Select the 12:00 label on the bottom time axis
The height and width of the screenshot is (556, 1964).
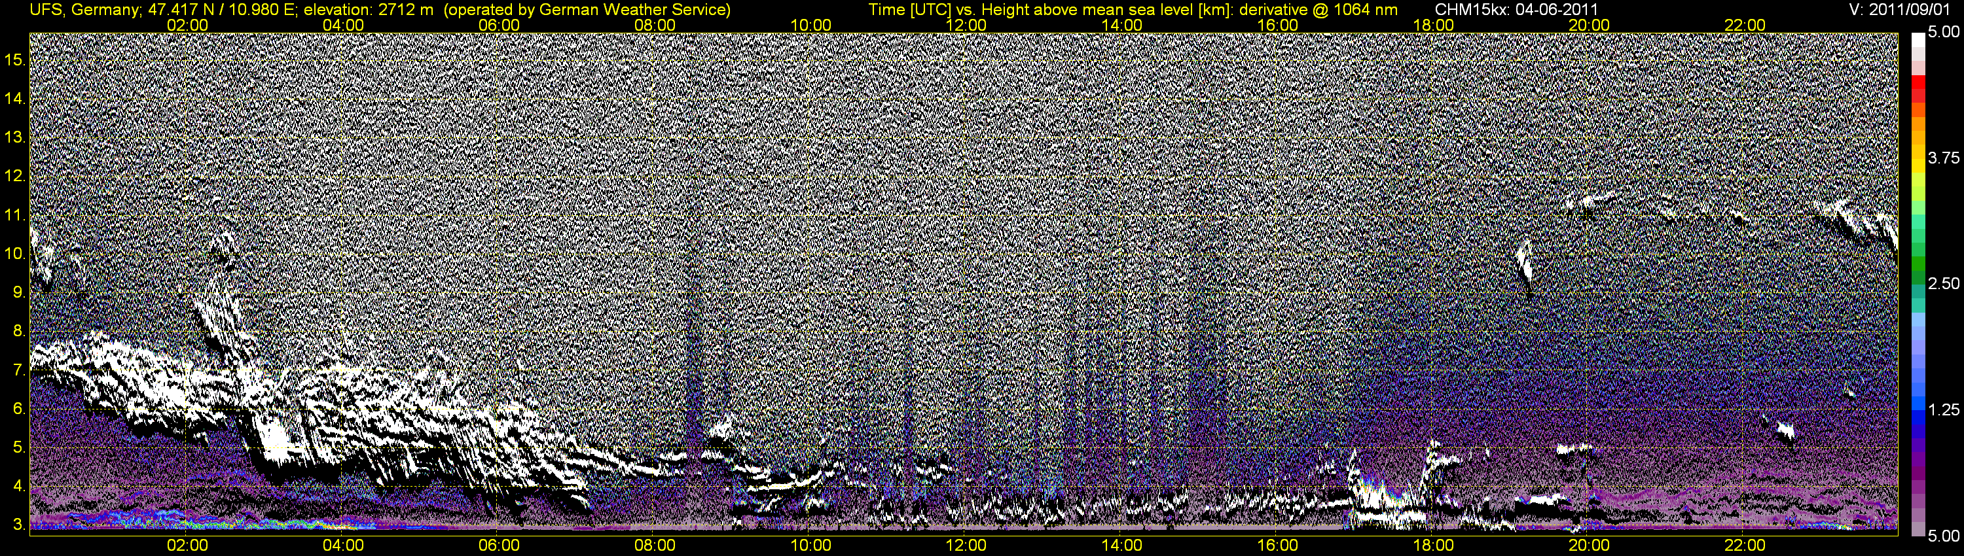point(966,546)
